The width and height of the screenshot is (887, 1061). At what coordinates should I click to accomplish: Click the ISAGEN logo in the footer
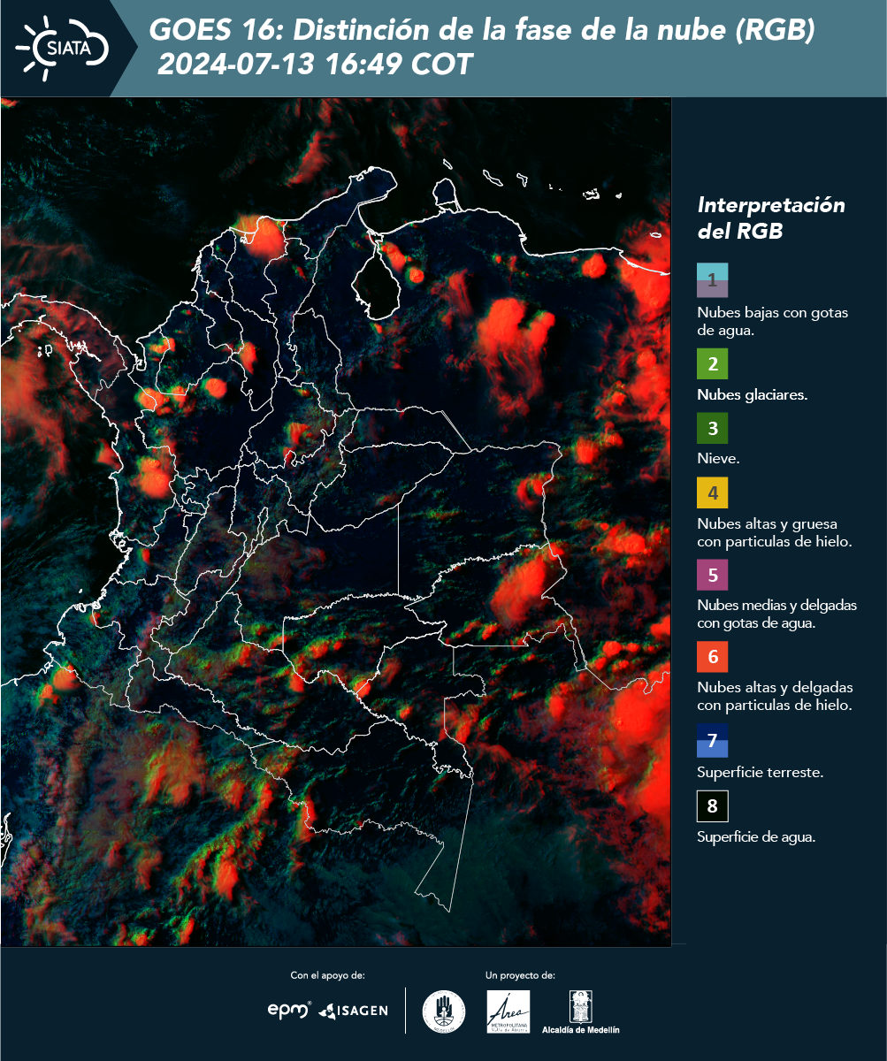click(x=353, y=1010)
